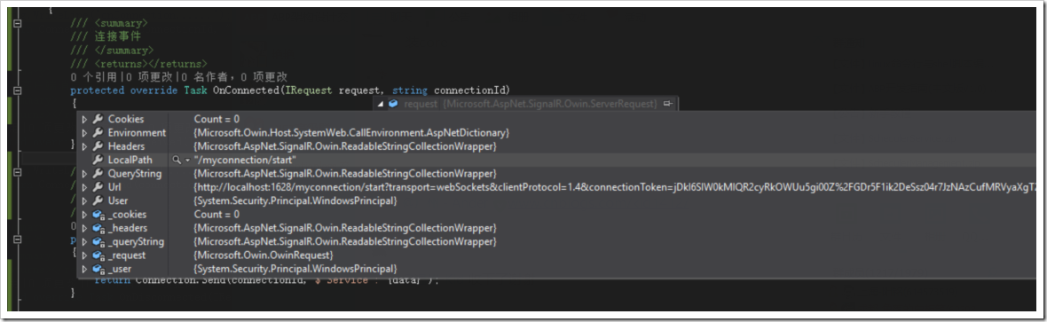Expand the _headers field node
Screen dimensions: 1047x322
tap(84, 228)
